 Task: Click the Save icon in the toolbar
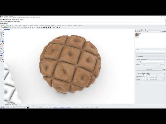[5, 27]
